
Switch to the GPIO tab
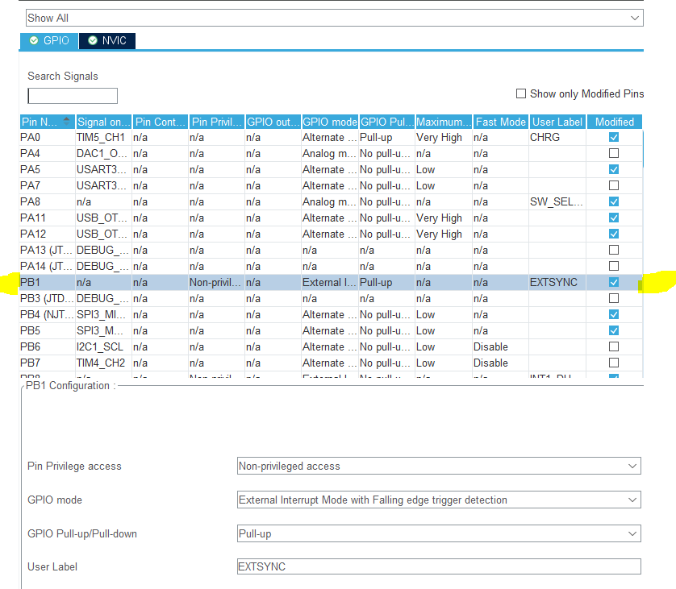click(49, 41)
